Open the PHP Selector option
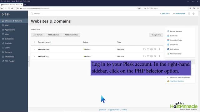This screenshot has height=112, width=200. click(x=174, y=49)
